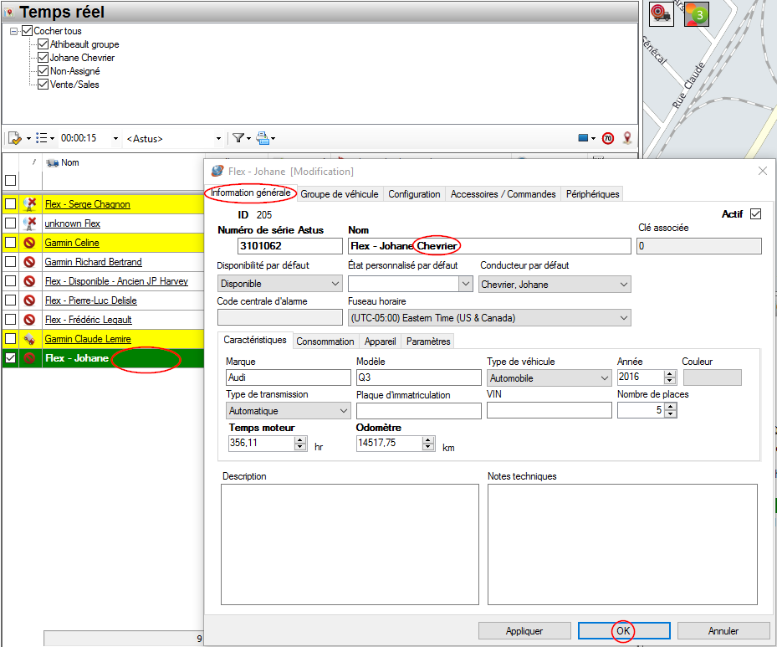The height and width of the screenshot is (647, 777).
Task: Check the box for Flex - Serge Chagnon
Action: tap(10, 204)
